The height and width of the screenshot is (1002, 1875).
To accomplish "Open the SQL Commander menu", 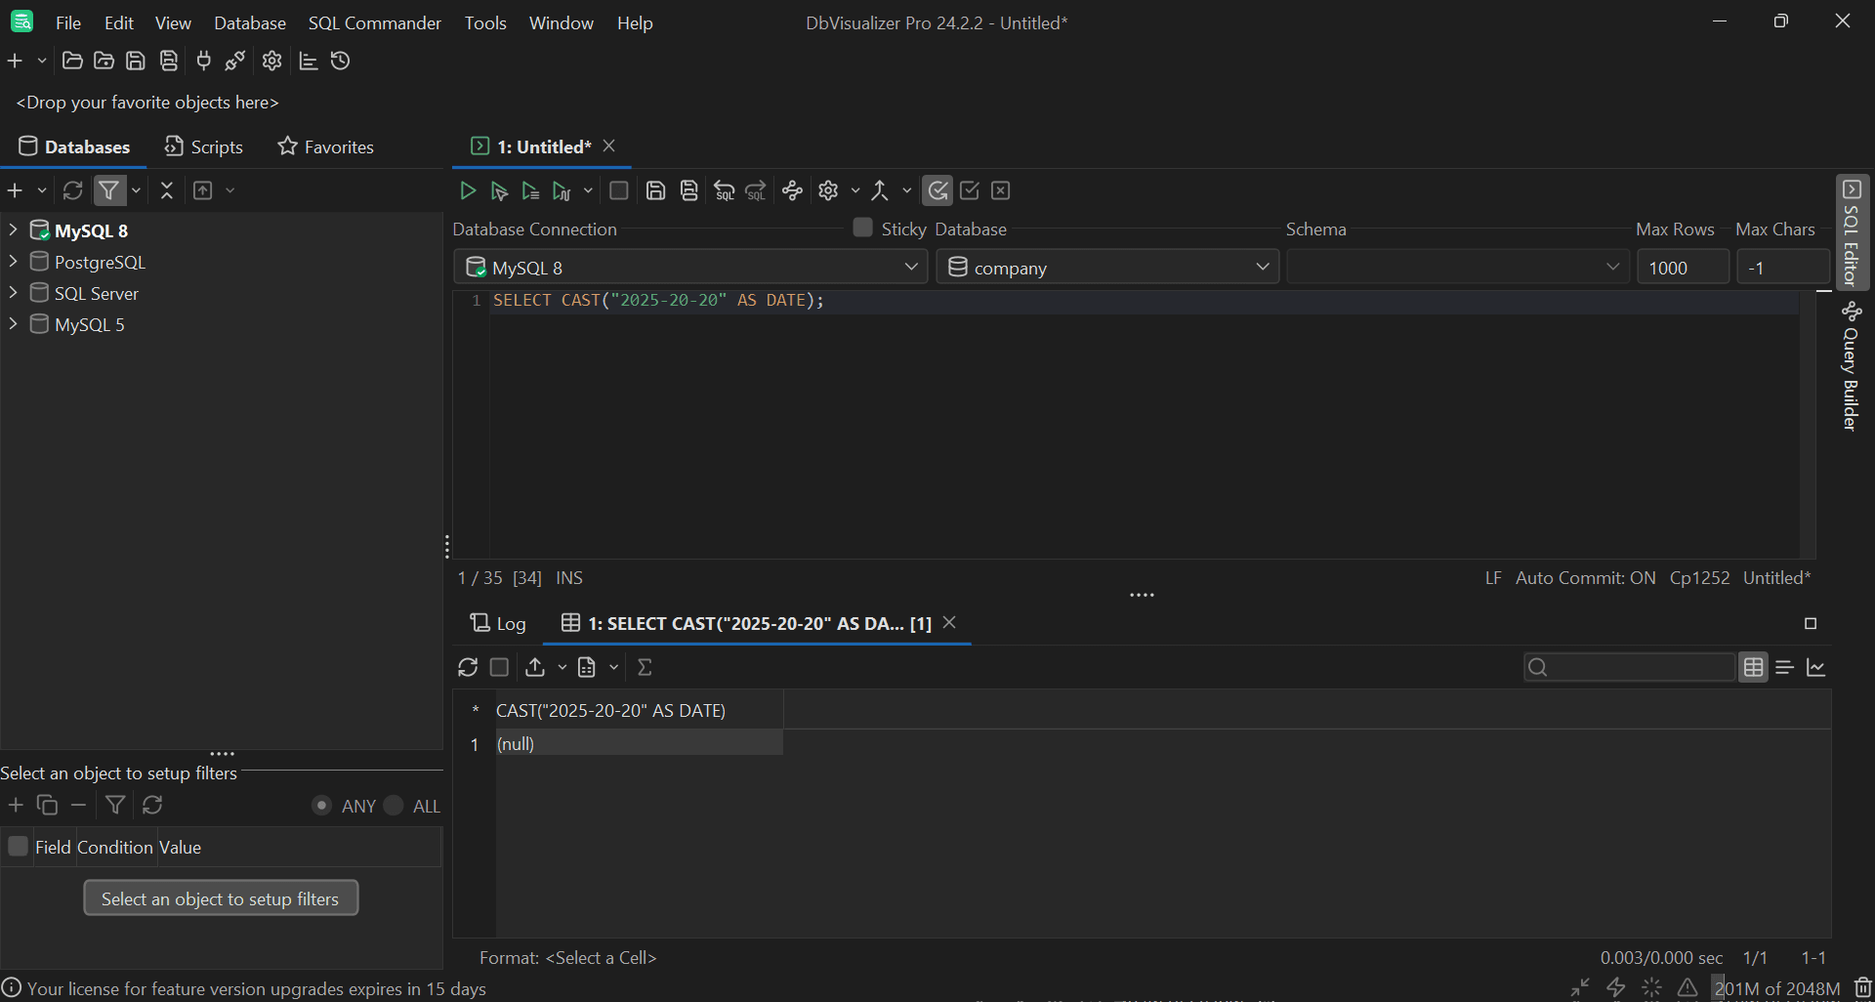I will [374, 22].
